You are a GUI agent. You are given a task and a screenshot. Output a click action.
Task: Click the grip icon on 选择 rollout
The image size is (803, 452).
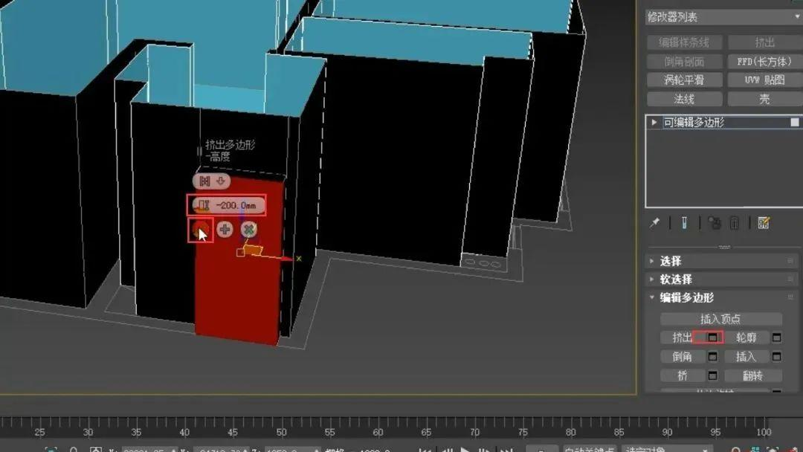[x=790, y=261]
